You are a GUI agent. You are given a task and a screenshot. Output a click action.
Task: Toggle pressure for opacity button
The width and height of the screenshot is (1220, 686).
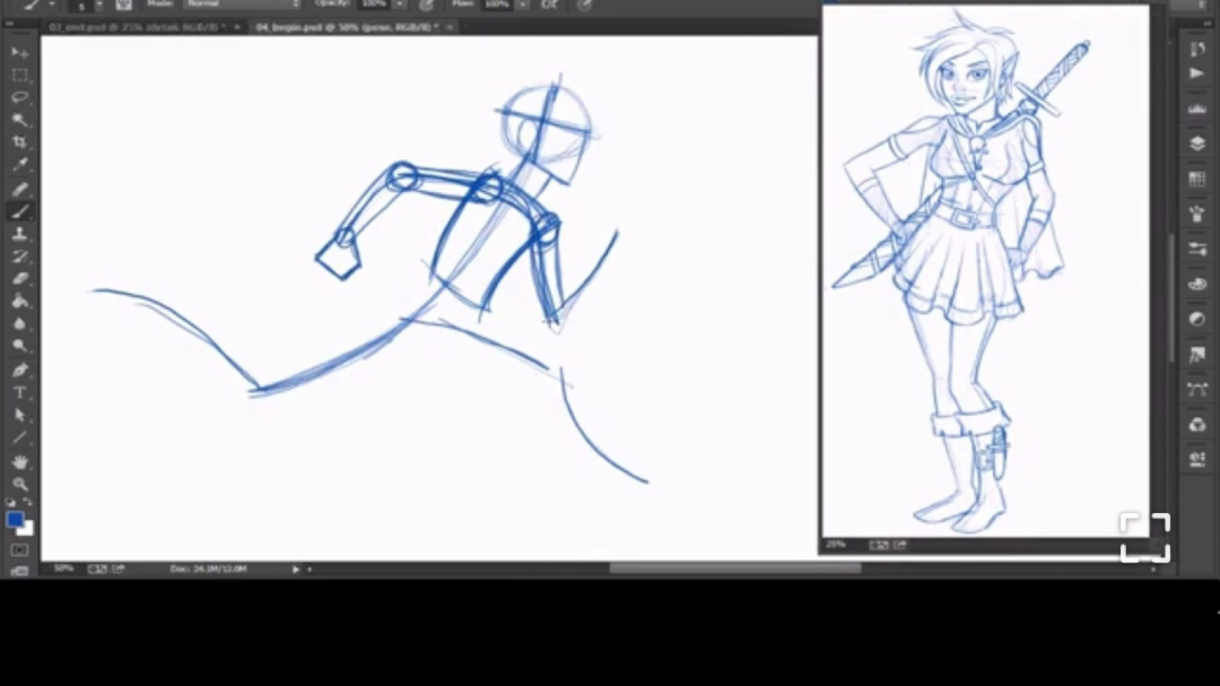[x=426, y=5]
